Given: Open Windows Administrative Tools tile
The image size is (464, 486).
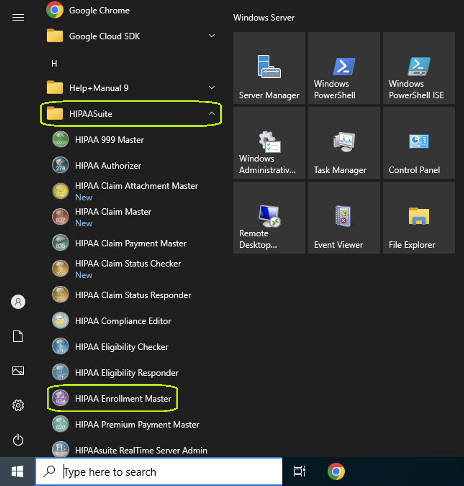Looking at the screenshot, I should [x=269, y=143].
